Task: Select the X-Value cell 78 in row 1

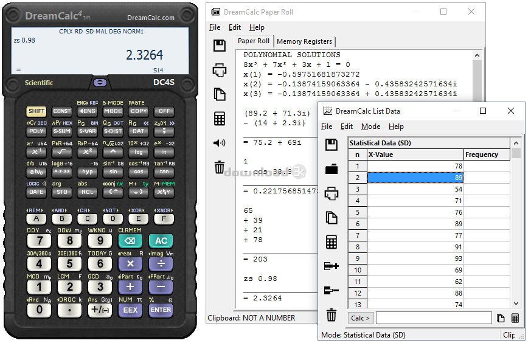Action: click(415, 166)
